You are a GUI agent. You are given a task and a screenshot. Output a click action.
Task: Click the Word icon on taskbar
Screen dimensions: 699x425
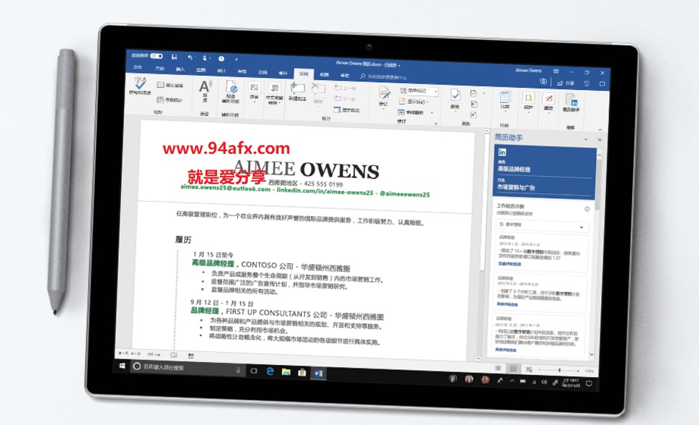(318, 373)
